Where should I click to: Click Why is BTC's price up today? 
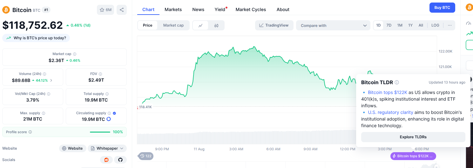pyautogui.click(x=36, y=38)
